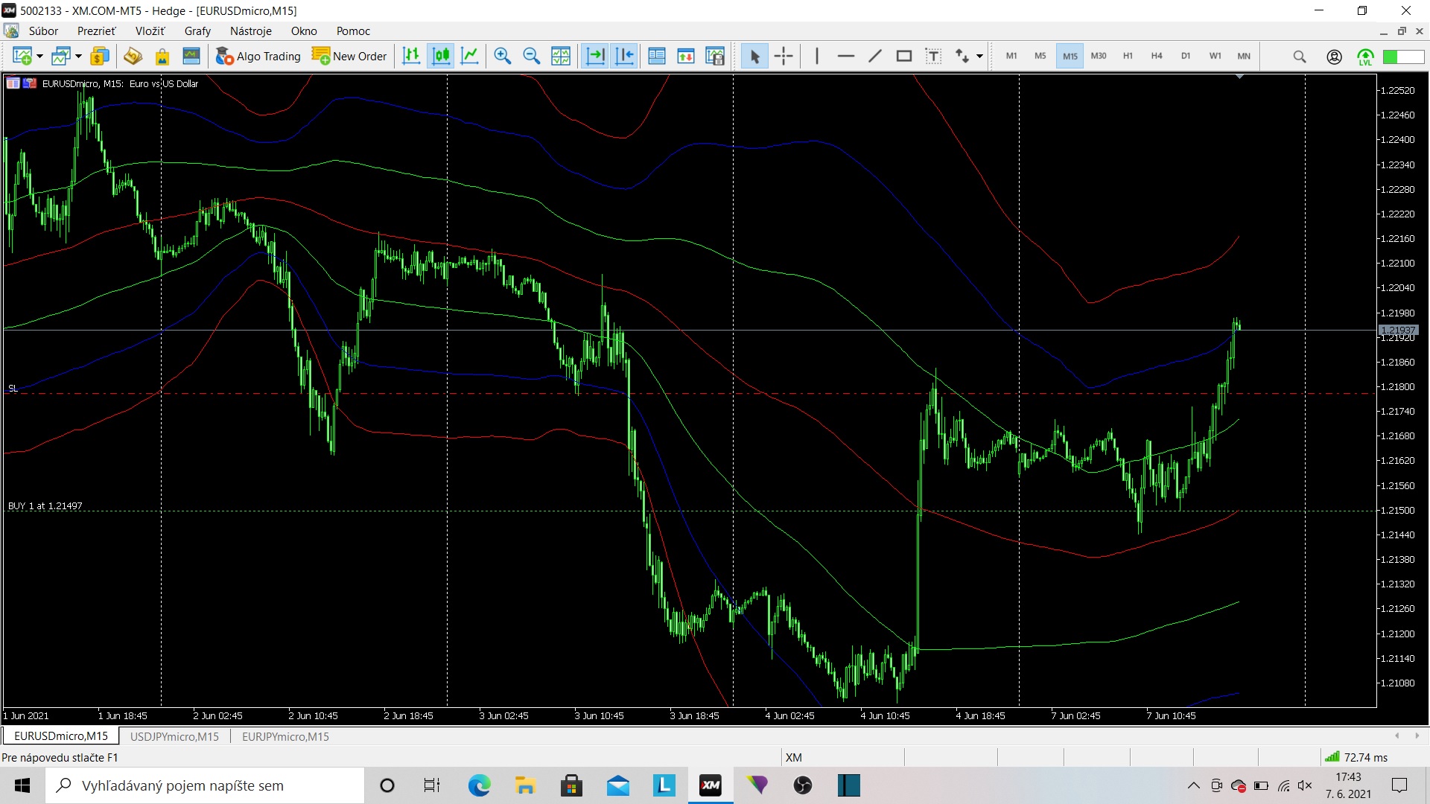Click the Windows search box

pyautogui.click(x=206, y=785)
